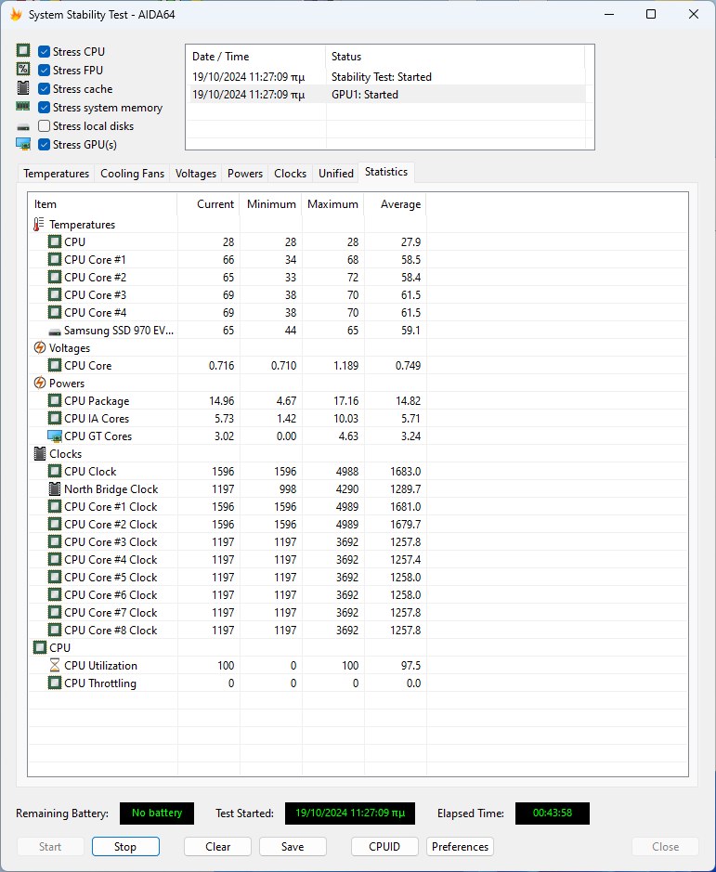Click the chip icon next to CPU Package
This screenshot has height=872, width=716.
[x=55, y=400]
